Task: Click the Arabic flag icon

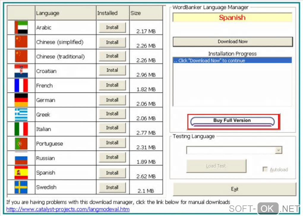Action: pyautogui.click(x=21, y=27)
